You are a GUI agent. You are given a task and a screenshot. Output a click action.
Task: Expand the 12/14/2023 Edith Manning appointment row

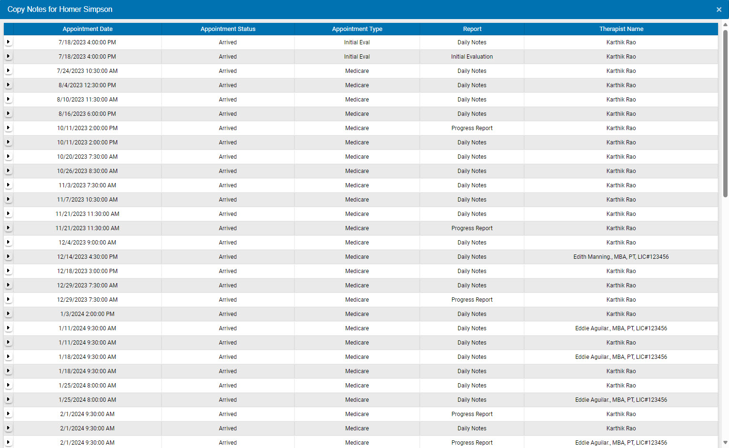pyautogui.click(x=8, y=256)
